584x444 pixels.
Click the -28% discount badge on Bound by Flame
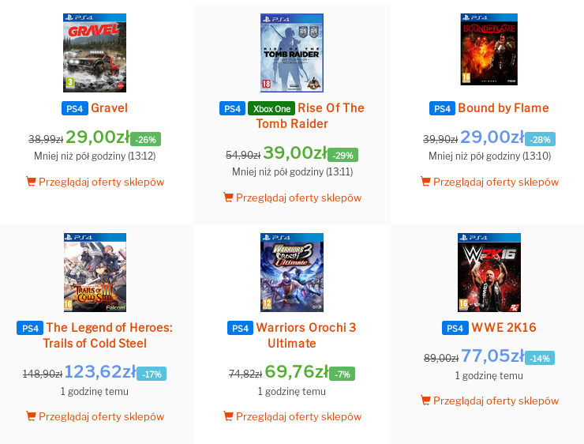(541, 139)
